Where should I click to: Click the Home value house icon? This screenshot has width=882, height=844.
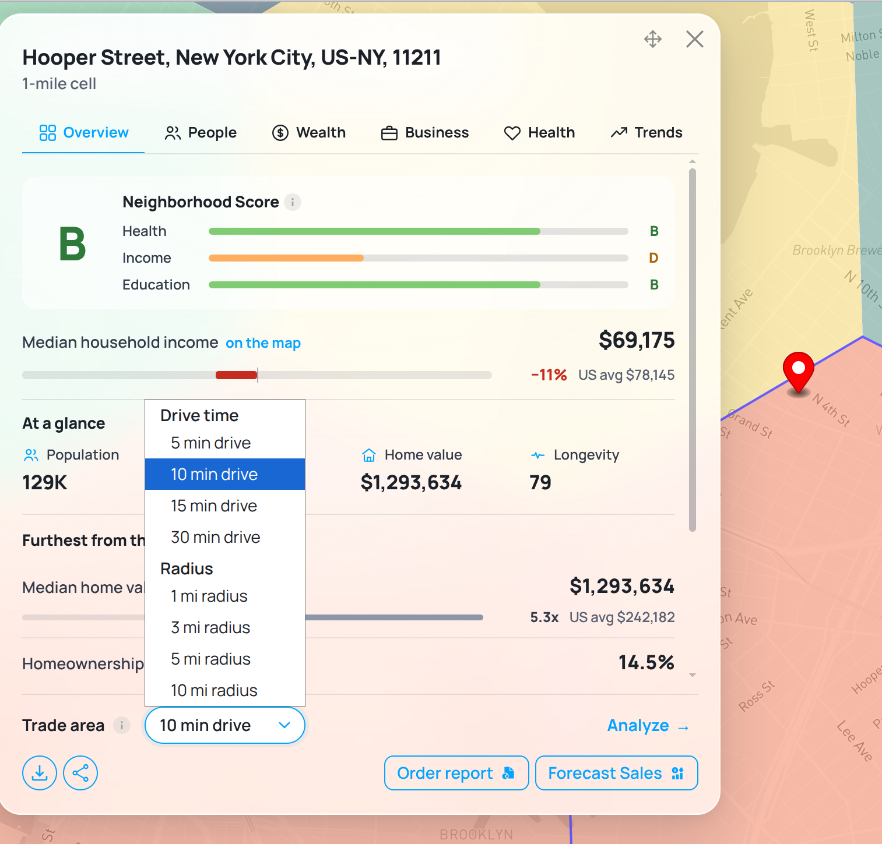(x=369, y=455)
